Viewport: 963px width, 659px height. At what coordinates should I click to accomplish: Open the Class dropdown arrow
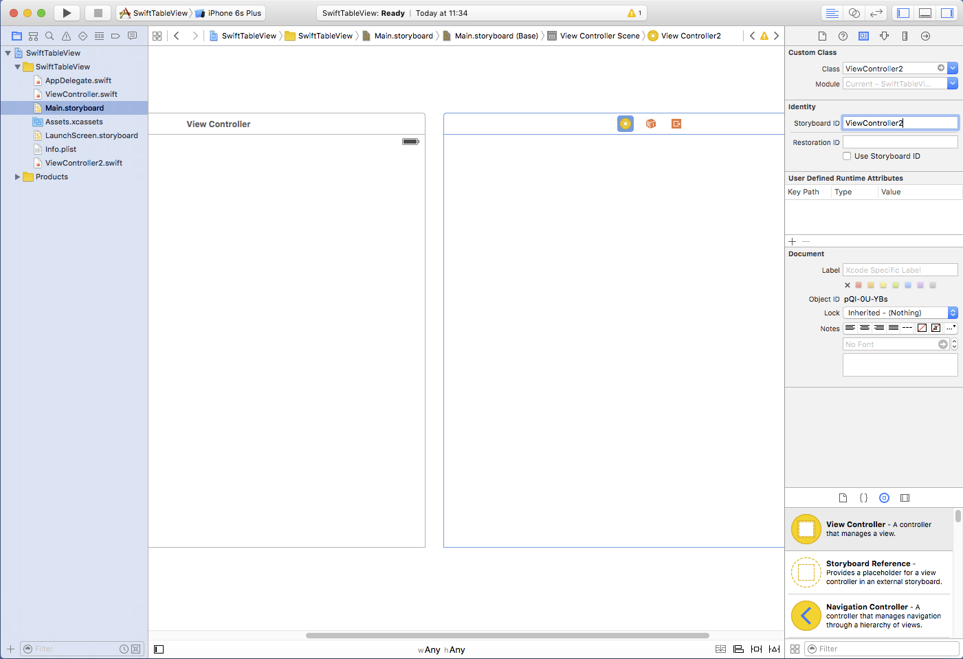tap(953, 68)
